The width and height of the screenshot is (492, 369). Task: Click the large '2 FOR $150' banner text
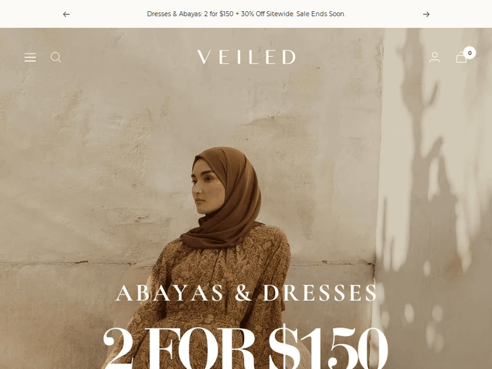(x=246, y=347)
